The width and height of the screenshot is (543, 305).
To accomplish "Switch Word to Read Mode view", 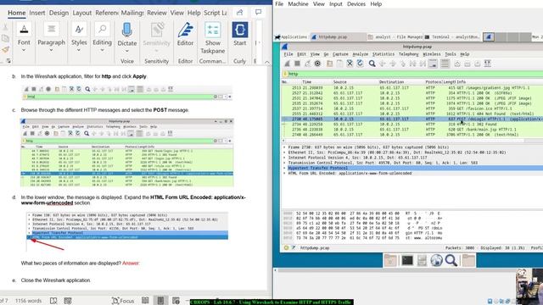I will tap(145, 301).
